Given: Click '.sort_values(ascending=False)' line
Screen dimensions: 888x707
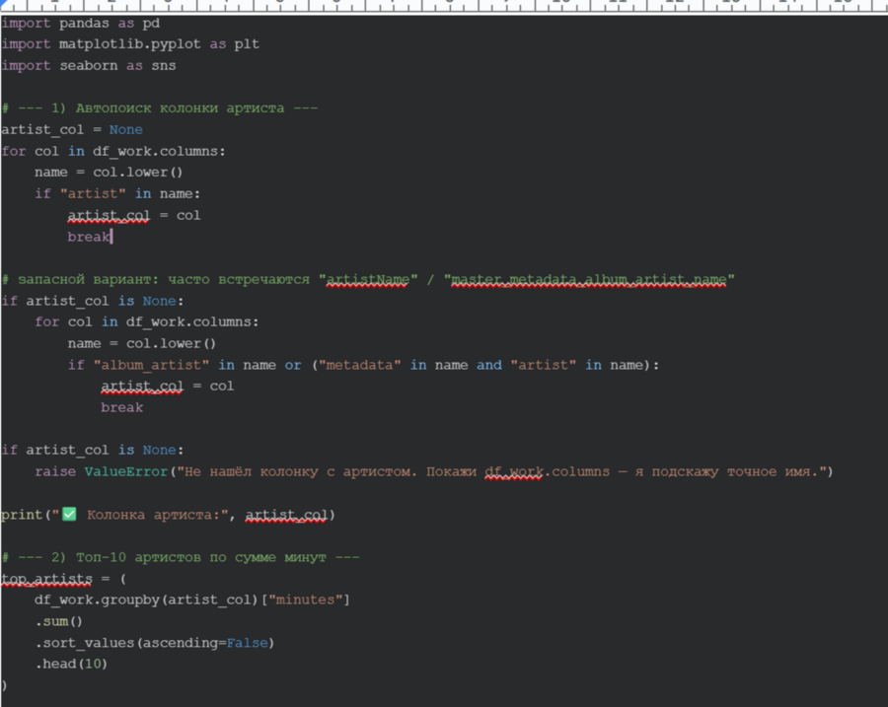Looking at the screenshot, I should pyautogui.click(x=154, y=643).
